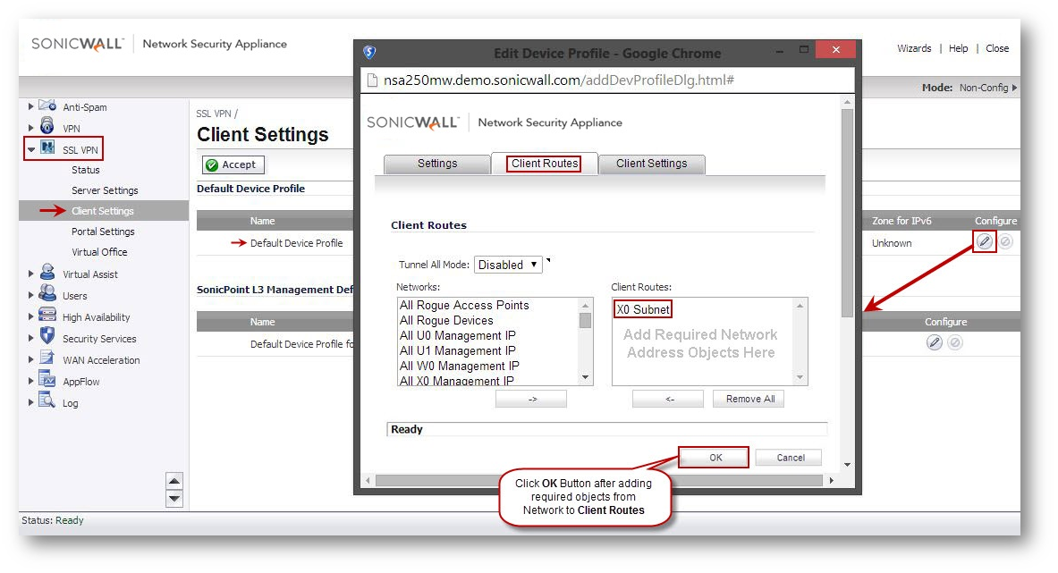The width and height of the screenshot is (1058, 573).
Task: Add selected network with the -> button
Action: (531, 399)
